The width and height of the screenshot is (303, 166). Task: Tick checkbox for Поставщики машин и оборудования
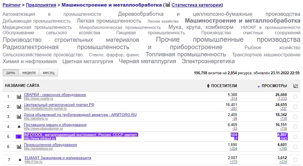(295, 127)
